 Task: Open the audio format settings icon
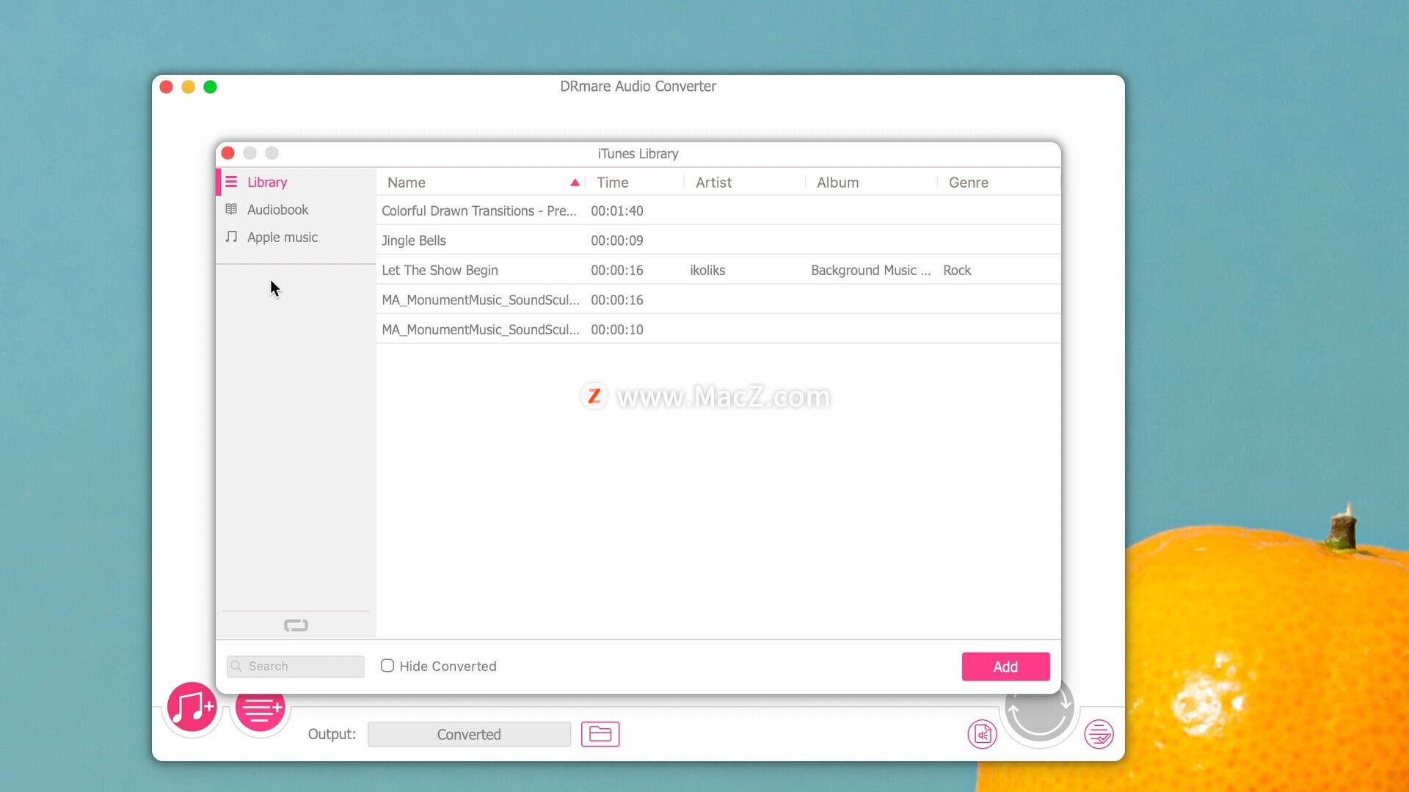pyautogui.click(x=982, y=734)
